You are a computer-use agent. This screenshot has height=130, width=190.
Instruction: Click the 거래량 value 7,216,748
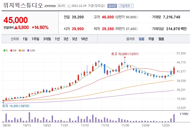[172, 17]
